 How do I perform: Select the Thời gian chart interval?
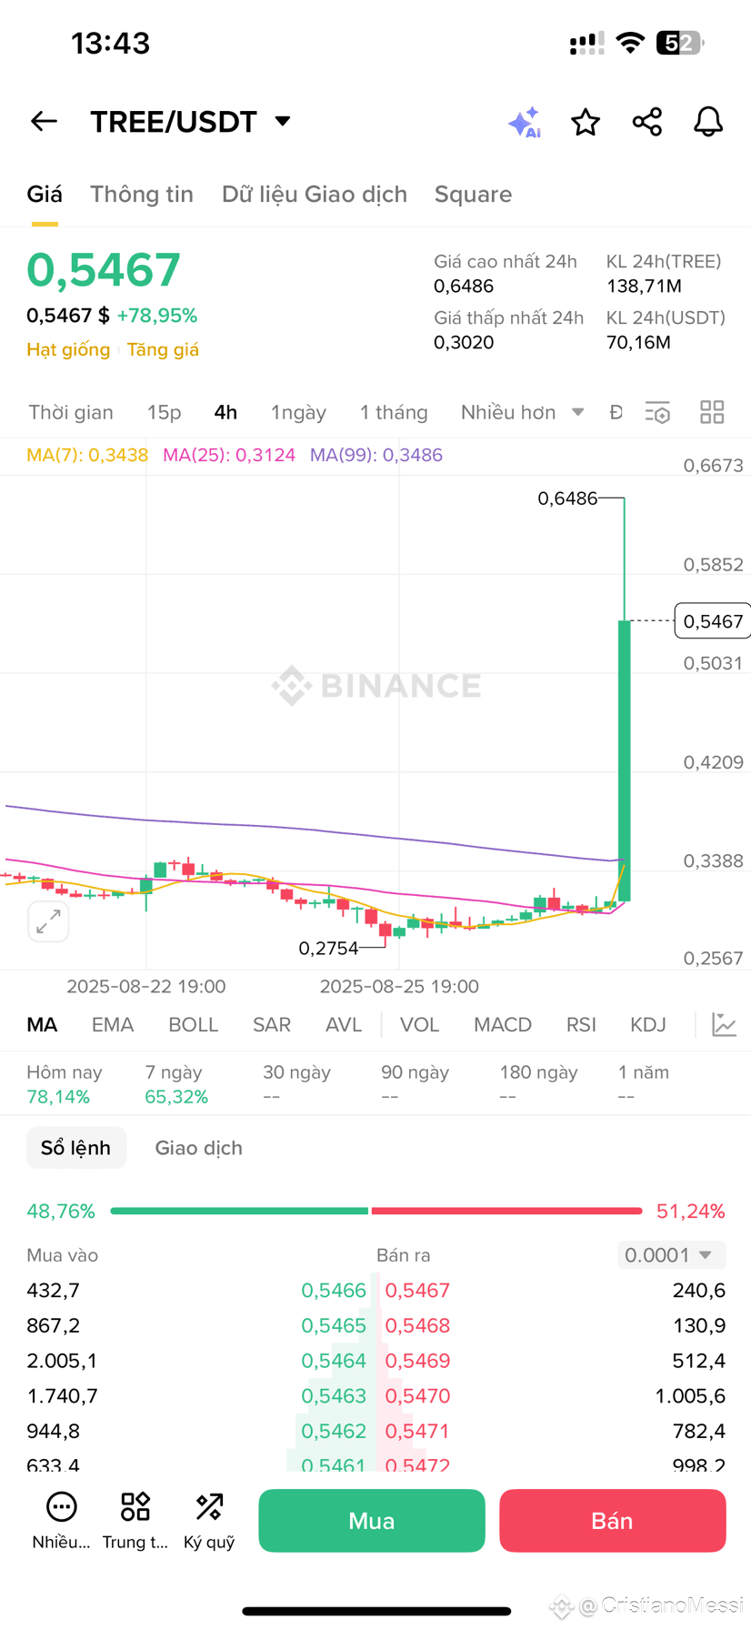[71, 412]
